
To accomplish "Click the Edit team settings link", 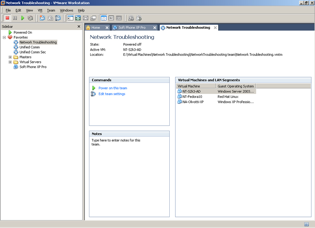I will tap(112, 94).
